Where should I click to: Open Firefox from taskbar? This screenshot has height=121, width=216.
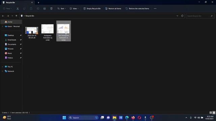click(133, 118)
